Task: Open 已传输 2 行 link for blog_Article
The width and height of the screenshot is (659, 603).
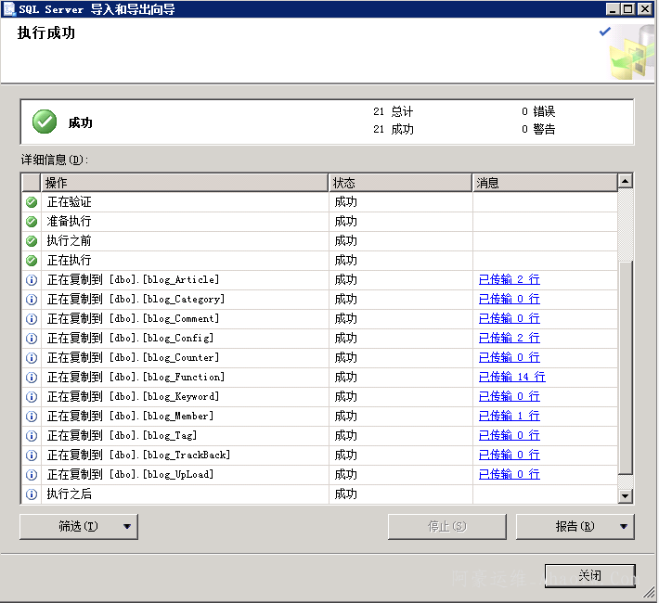Action: tap(509, 280)
